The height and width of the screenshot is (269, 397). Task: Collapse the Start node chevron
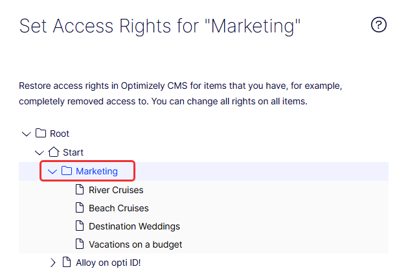coord(40,152)
